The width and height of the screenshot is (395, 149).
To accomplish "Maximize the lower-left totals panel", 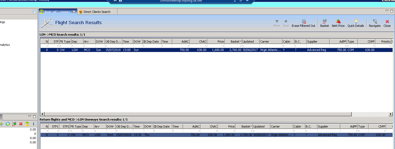I will click(x=34, y=116).
